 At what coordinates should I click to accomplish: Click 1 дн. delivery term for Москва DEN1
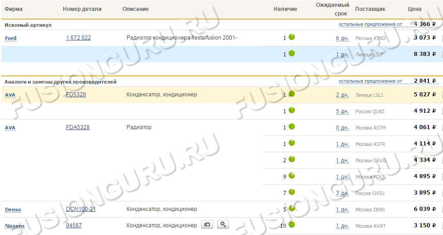(342, 210)
